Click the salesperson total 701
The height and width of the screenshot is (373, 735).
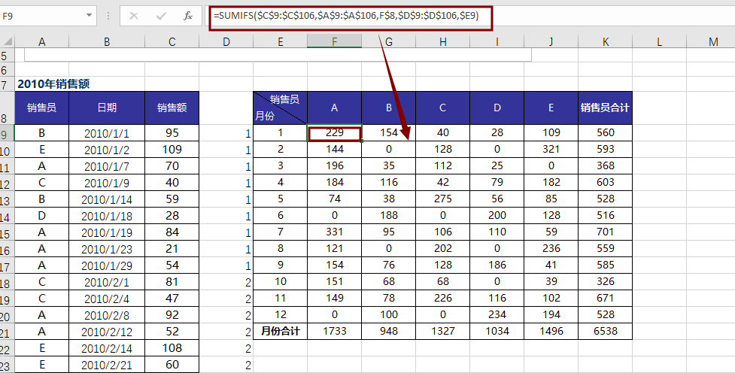coord(605,232)
